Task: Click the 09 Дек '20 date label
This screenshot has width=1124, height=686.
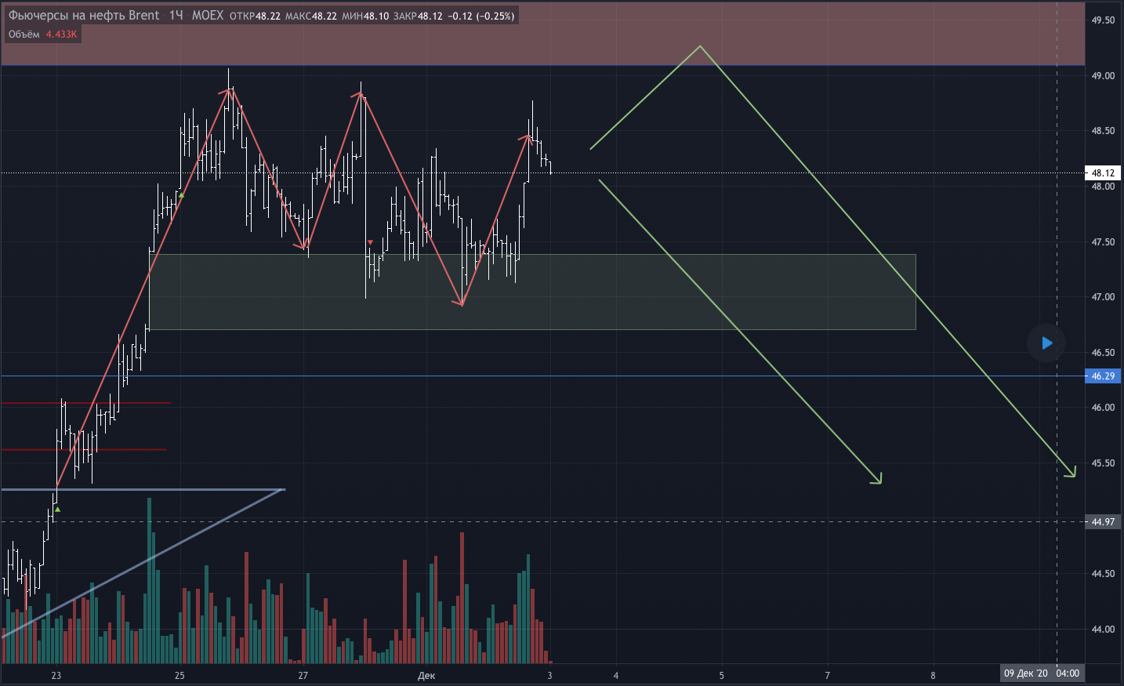Action: tap(1025, 673)
